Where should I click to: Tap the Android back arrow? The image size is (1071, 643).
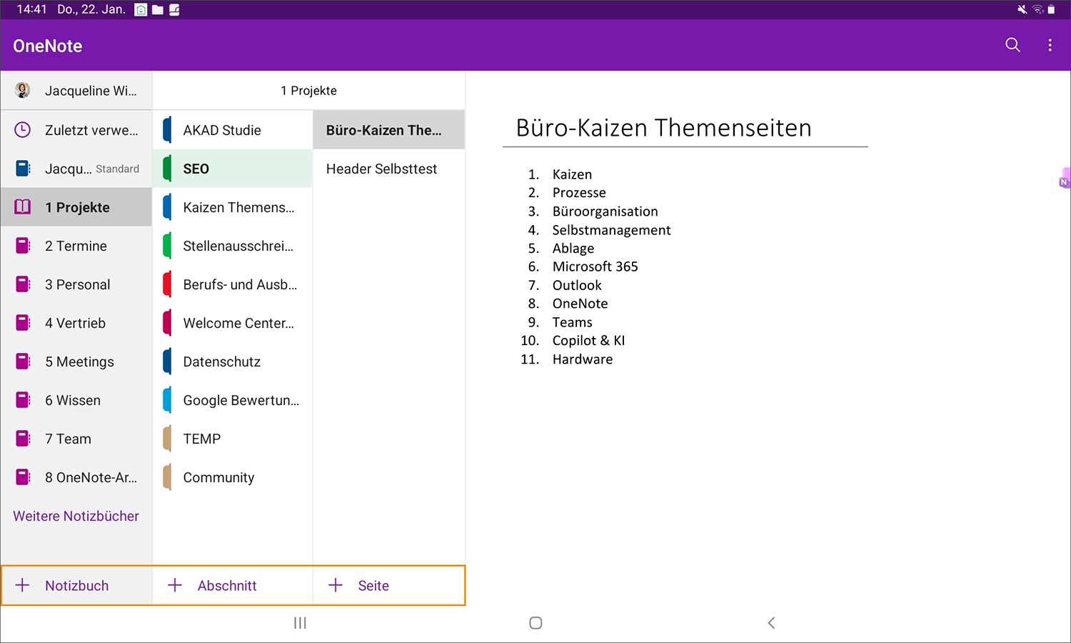point(771,623)
